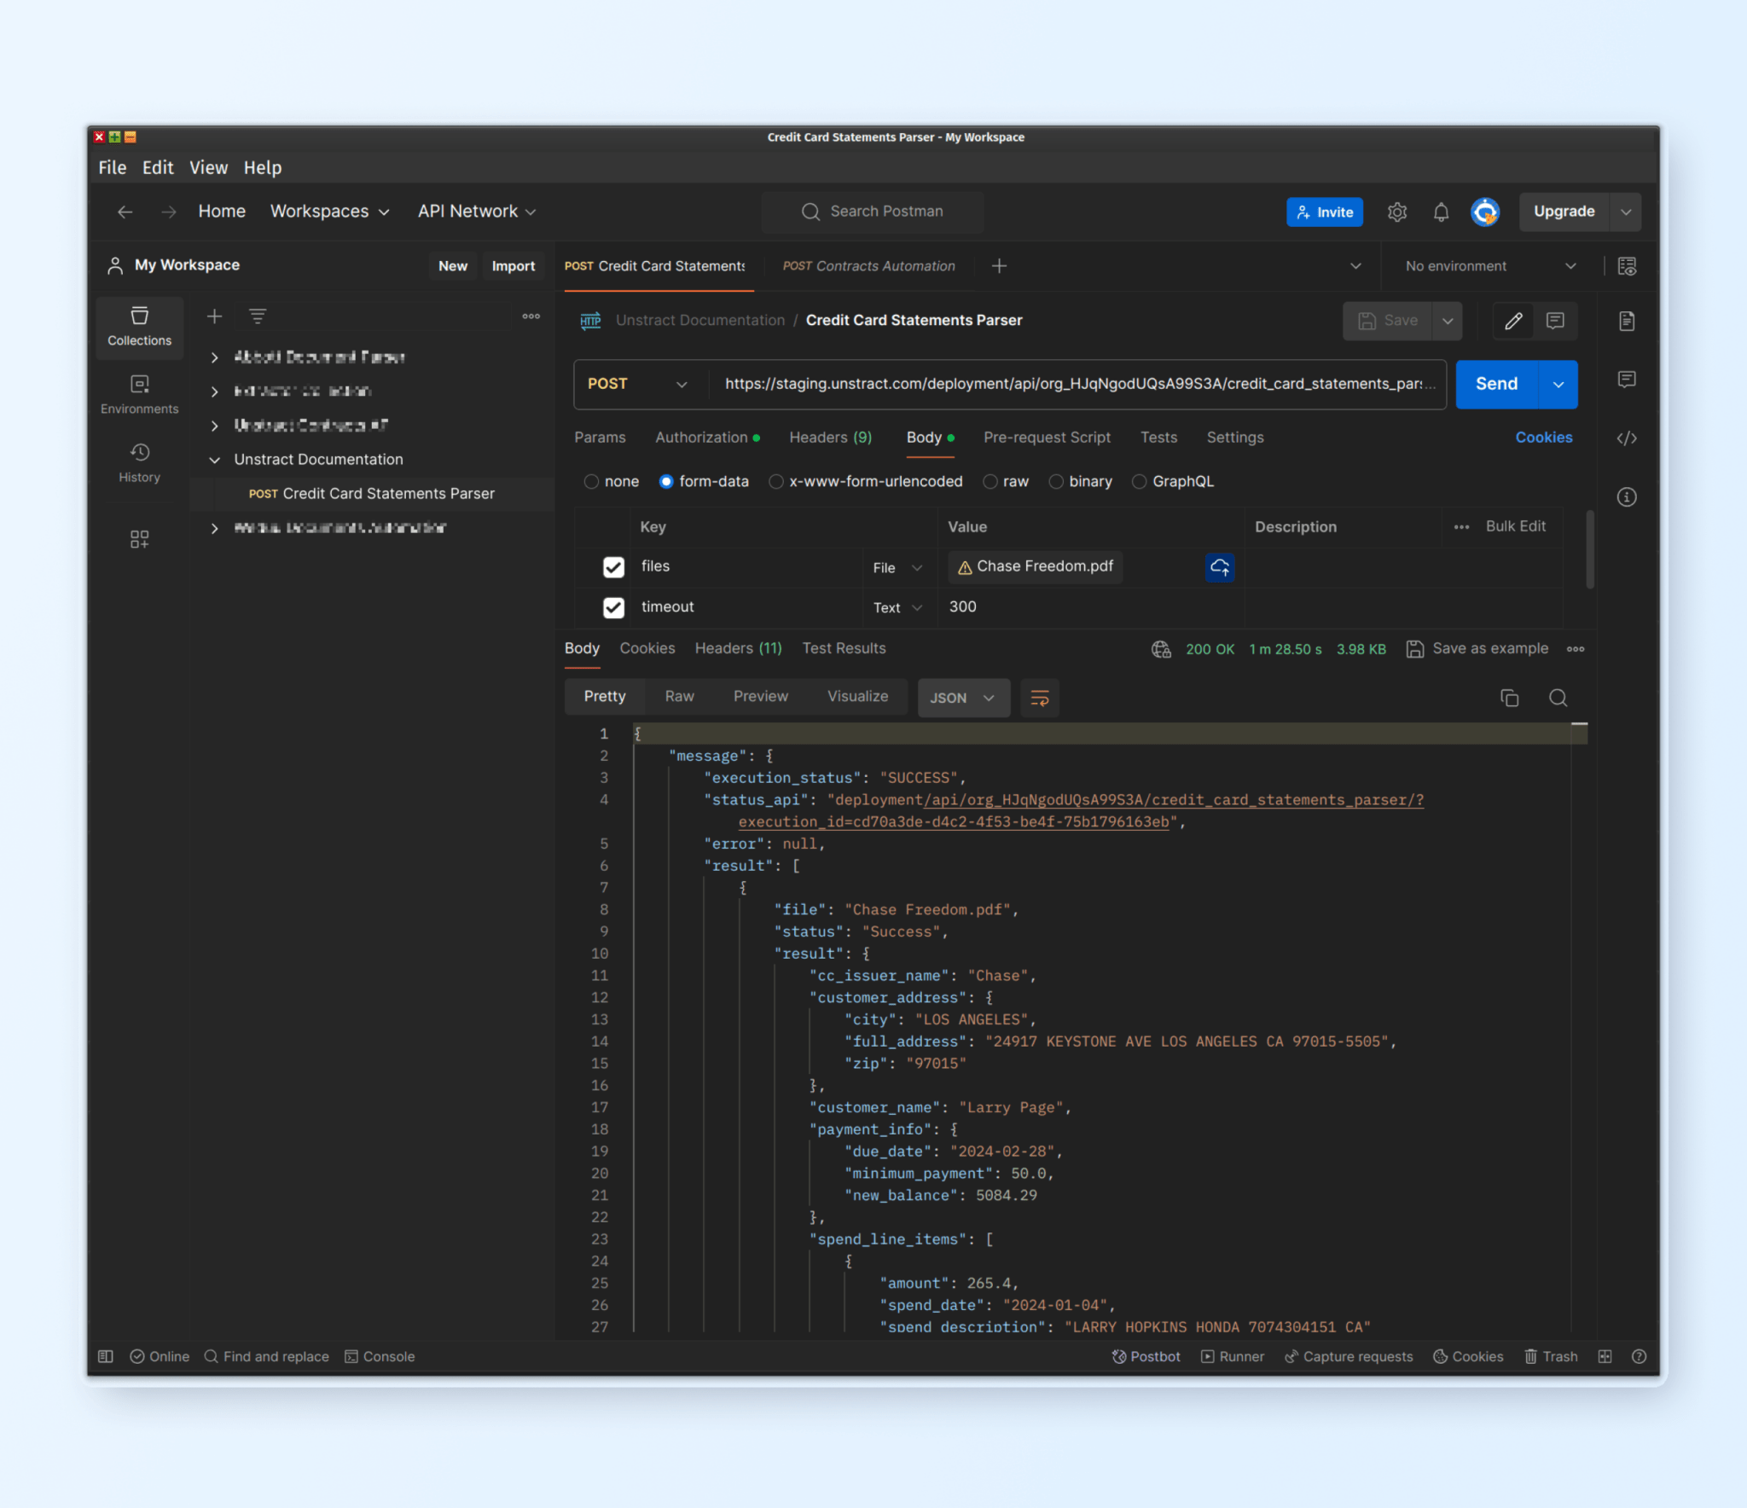
Task: Open the History sidebar panel
Action: (x=139, y=462)
